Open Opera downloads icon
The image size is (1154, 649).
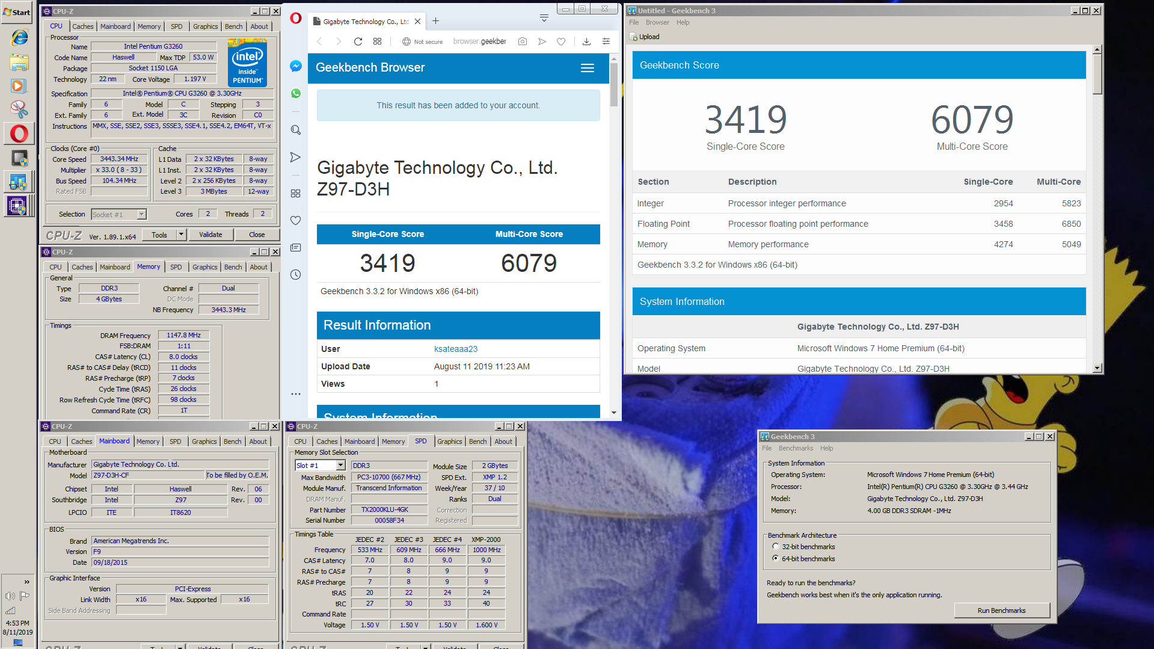tap(586, 42)
